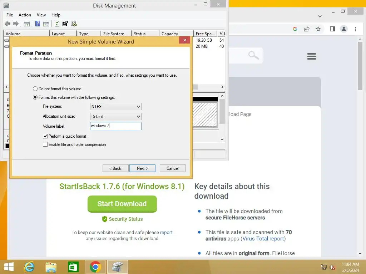Click into the Volume label text field
The width and height of the screenshot is (366, 274).
pos(115,126)
